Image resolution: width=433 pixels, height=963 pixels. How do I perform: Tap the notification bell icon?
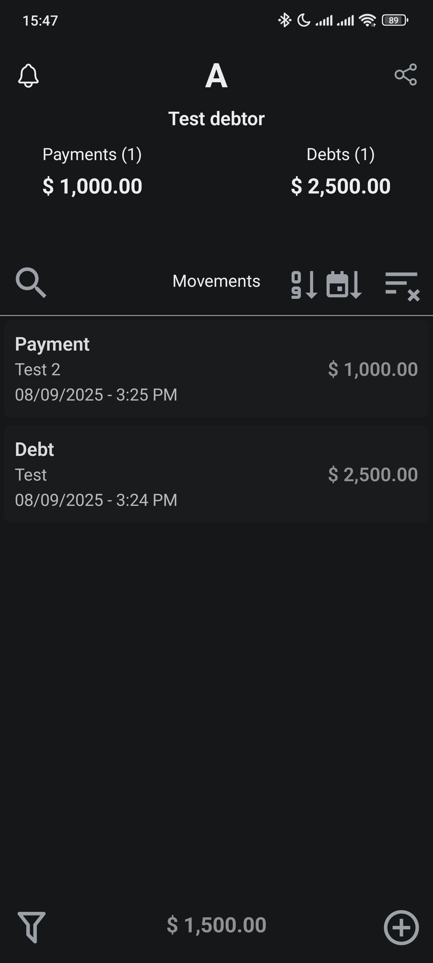click(x=28, y=76)
